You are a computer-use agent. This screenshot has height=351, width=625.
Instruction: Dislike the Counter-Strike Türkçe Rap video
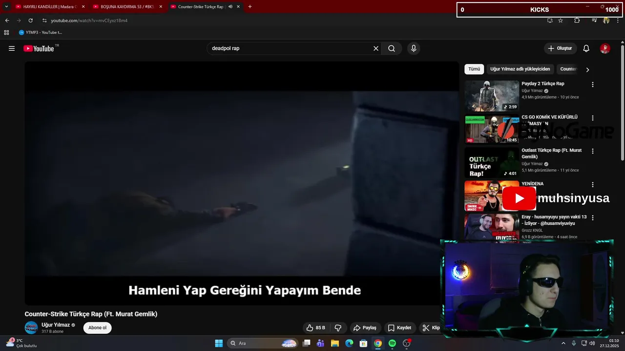(338, 328)
